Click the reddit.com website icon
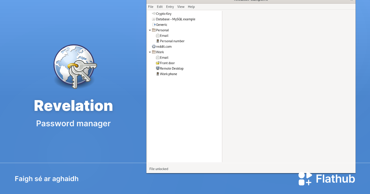370x194 pixels. 154,46
